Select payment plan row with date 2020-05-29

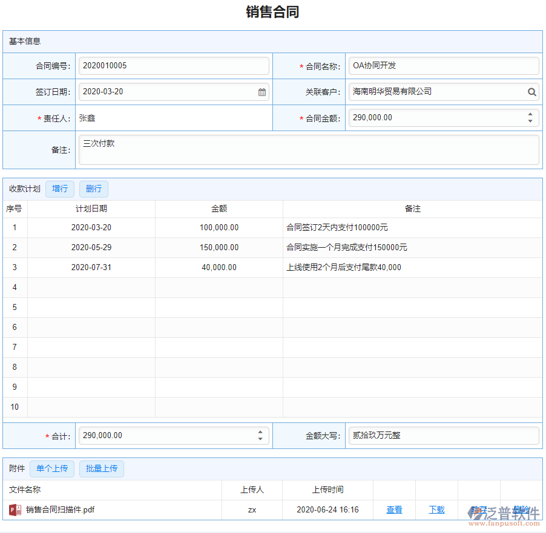click(91, 248)
